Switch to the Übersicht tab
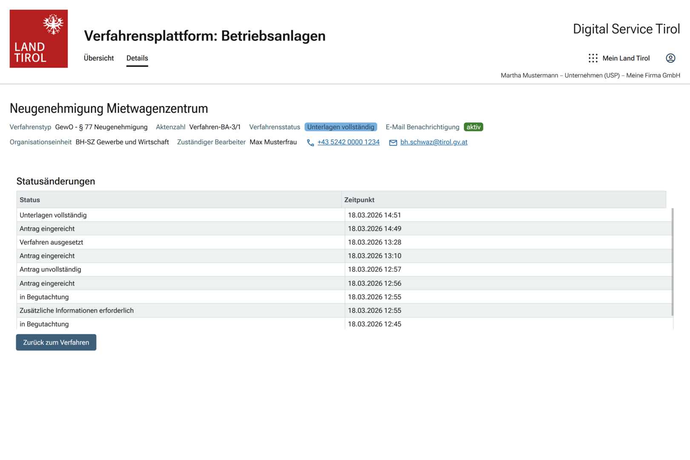The width and height of the screenshot is (690, 460). (x=98, y=58)
